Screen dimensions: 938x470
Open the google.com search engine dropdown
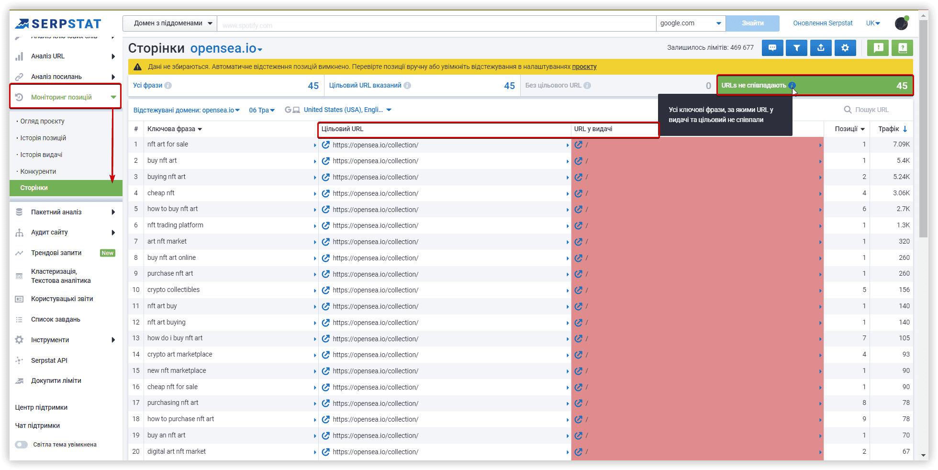pyautogui.click(x=691, y=23)
